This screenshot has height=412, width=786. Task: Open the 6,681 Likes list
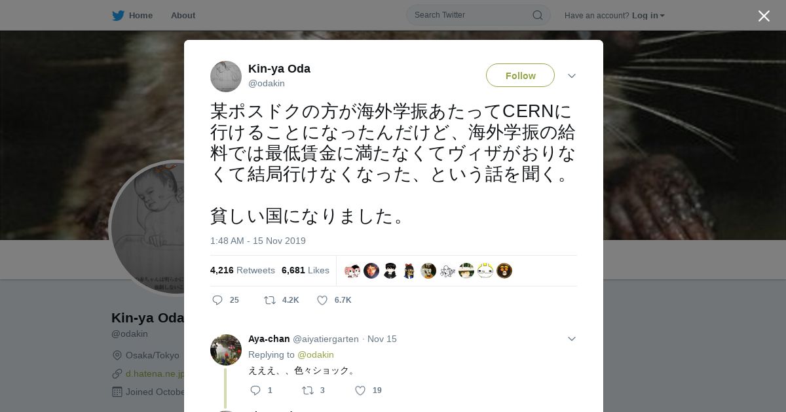tap(305, 270)
